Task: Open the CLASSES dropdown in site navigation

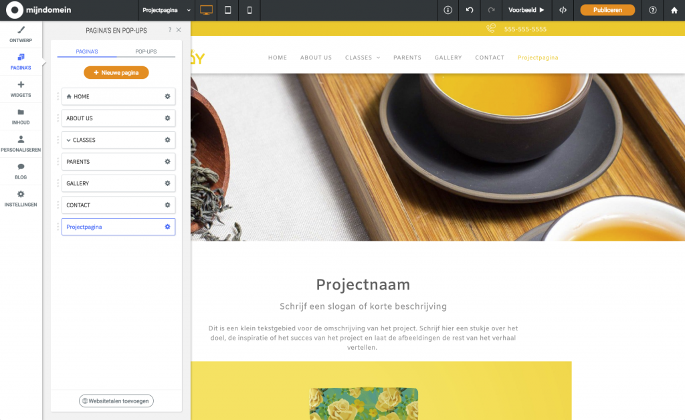Action: [363, 58]
